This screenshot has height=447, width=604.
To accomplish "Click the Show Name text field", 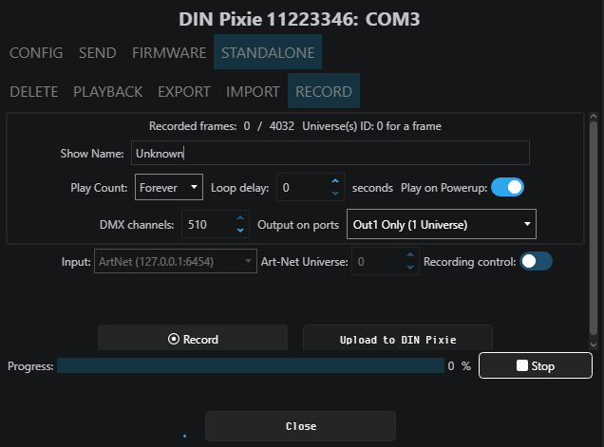I will (330, 153).
